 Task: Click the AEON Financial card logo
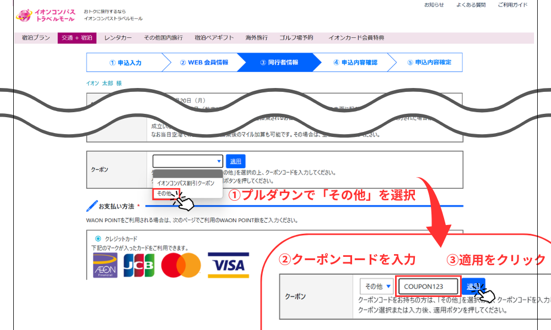(x=105, y=265)
